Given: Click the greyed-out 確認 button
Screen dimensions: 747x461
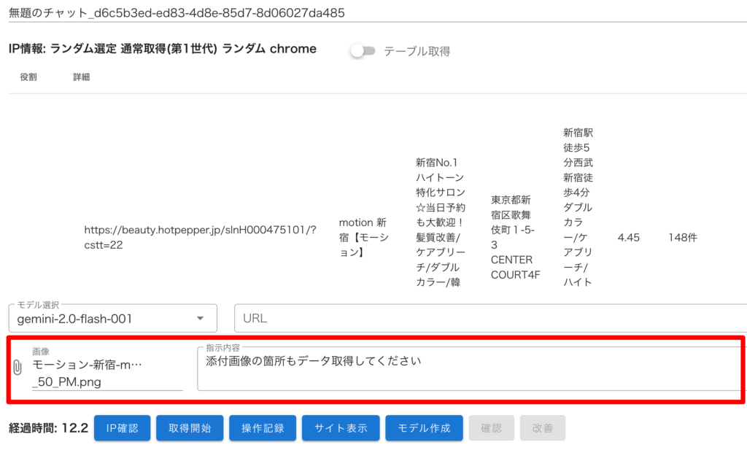Looking at the screenshot, I should point(492,428).
